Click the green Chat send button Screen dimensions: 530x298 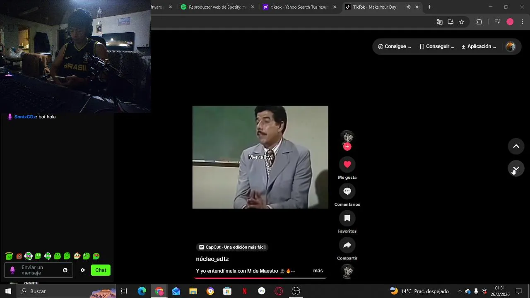pyautogui.click(x=101, y=270)
